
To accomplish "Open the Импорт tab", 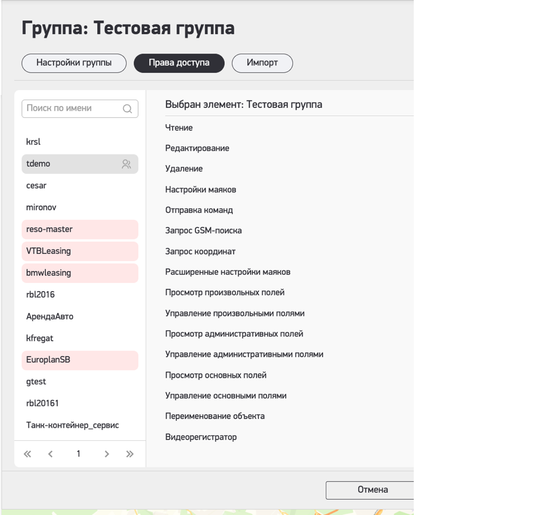I will pos(262,63).
